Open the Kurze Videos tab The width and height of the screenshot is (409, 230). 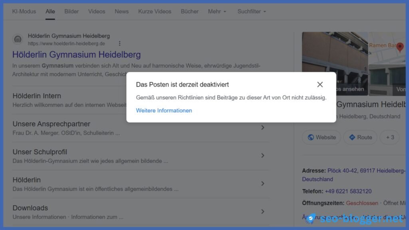point(155,12)
